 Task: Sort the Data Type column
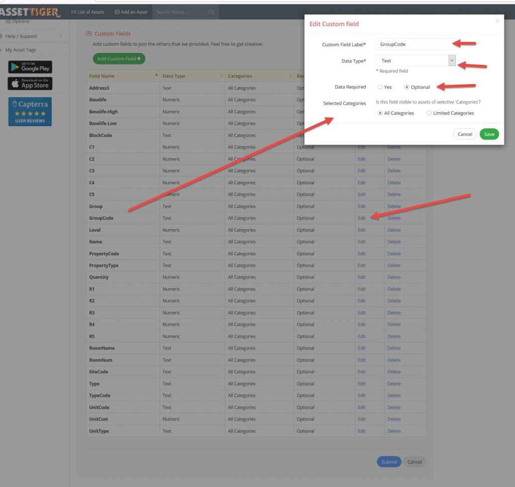pos(222,76)
